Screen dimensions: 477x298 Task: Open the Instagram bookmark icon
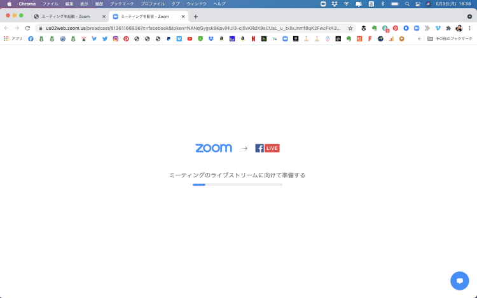click(116, 39)
